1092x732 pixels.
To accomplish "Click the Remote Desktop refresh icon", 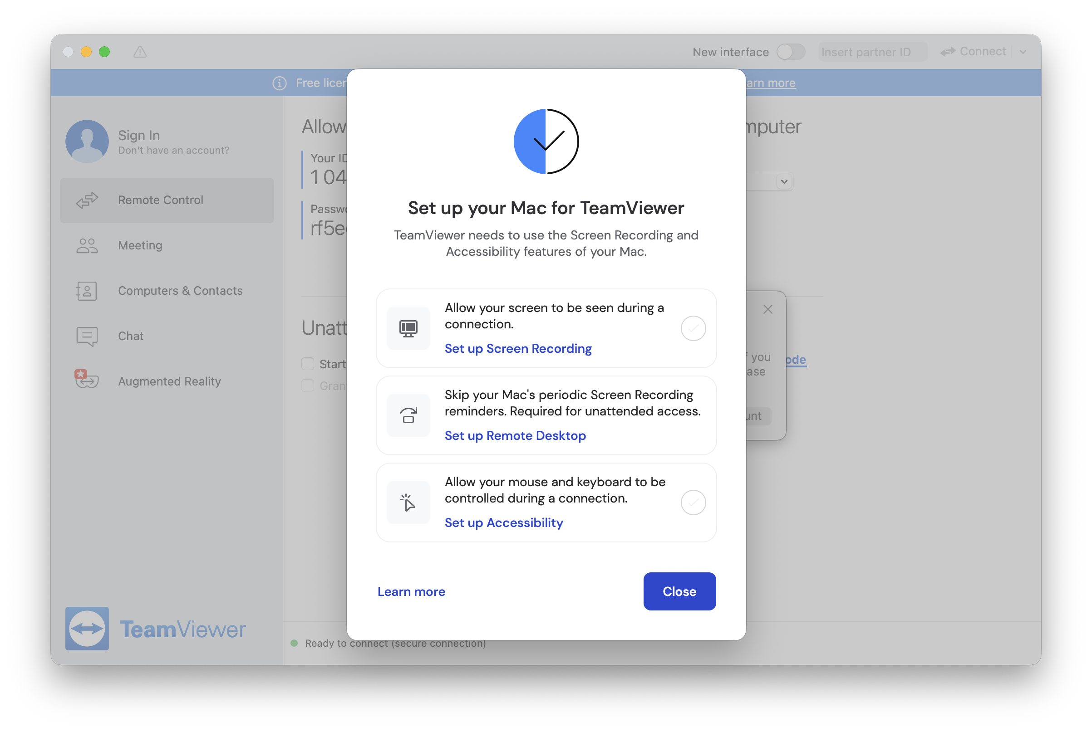I will [408, 415].
